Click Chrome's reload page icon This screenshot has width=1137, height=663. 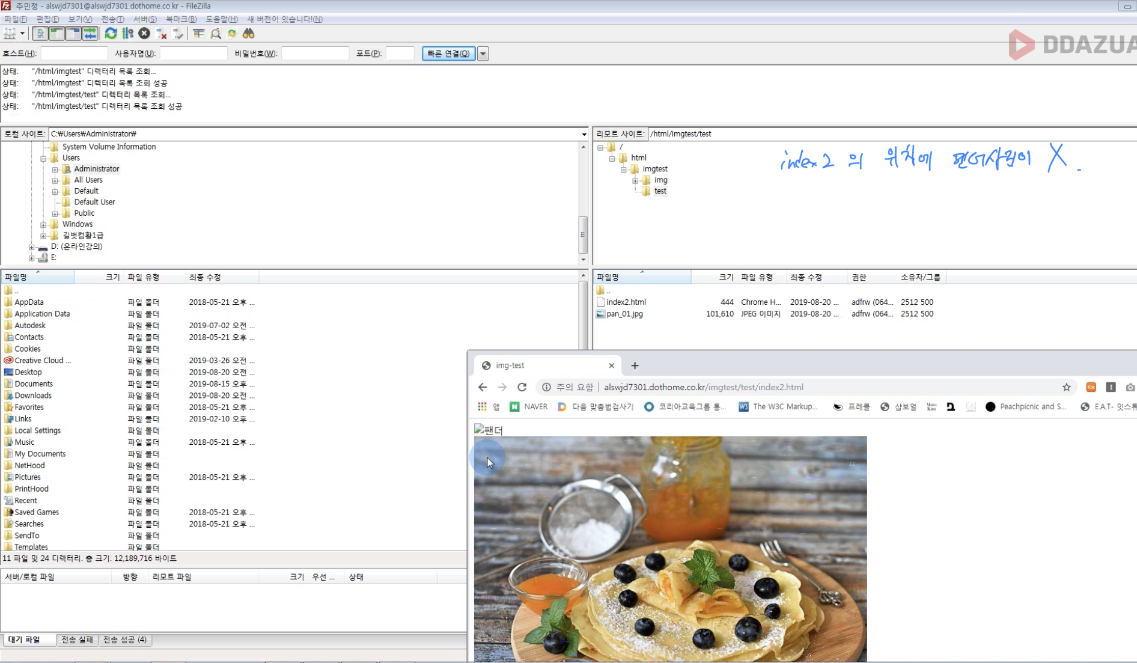522,388
